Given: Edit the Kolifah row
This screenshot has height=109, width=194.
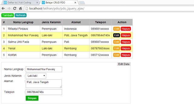Looking at the screenshot, I should click(x=116, y=55).
